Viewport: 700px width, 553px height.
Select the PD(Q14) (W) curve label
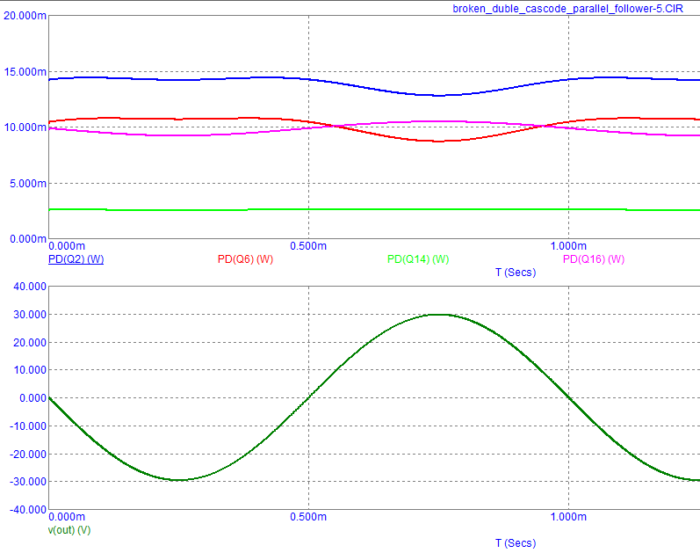418,259
